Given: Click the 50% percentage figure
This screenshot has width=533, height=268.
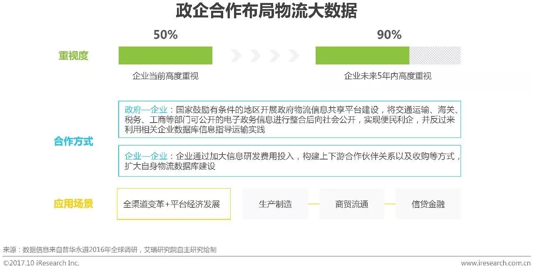Looking at the screenshot, I should [165, 35].
